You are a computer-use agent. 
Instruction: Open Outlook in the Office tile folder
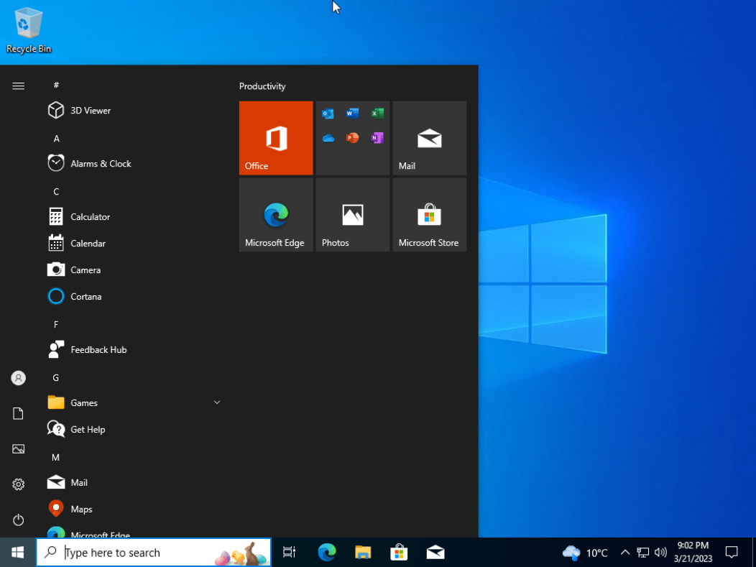[x=328, y=114]
